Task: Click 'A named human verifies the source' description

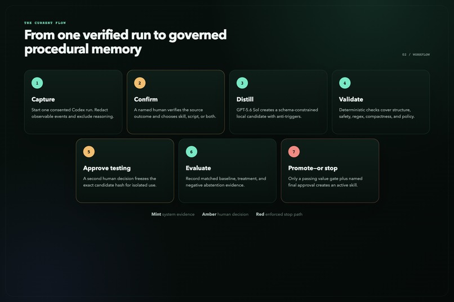Action: click(x=175, y=113)
